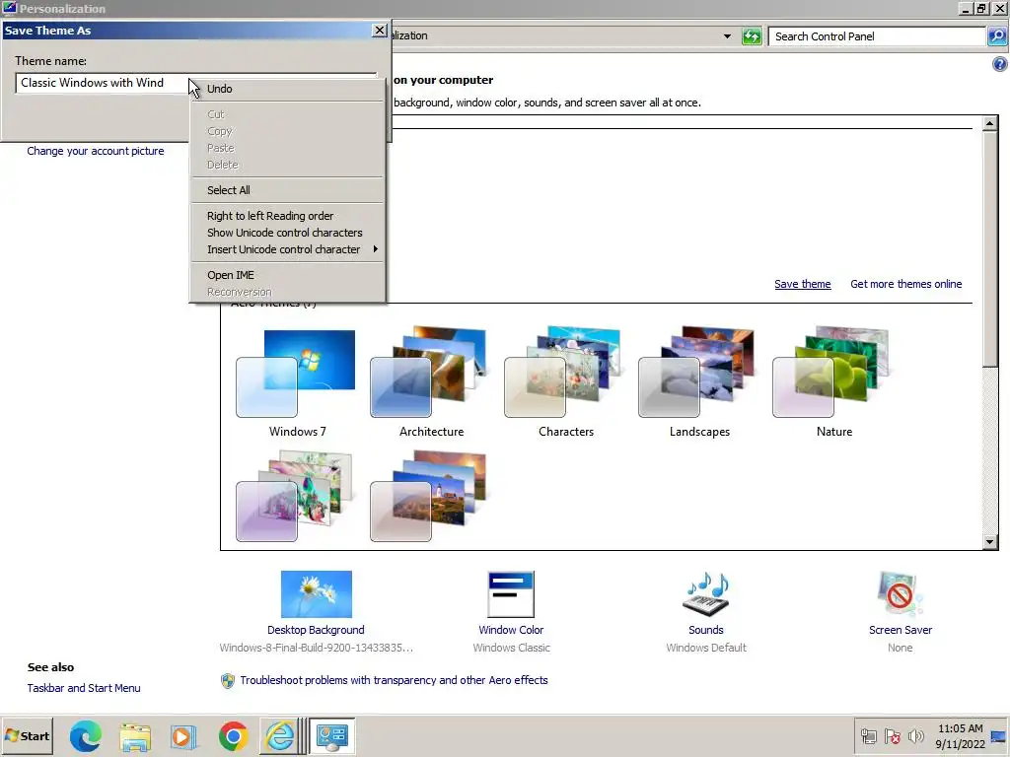Click the Windows Default label under Sounds

(x=706, y=648)
